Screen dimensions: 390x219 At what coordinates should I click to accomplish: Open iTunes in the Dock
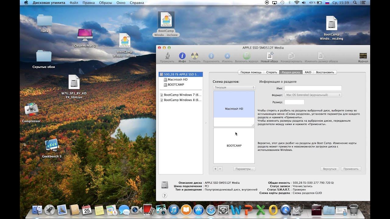pyautogui.click(x=173, y=210)
